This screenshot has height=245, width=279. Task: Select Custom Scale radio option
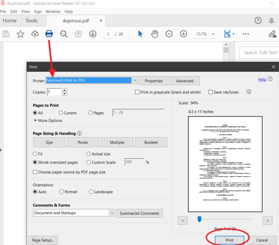point(89,162)
